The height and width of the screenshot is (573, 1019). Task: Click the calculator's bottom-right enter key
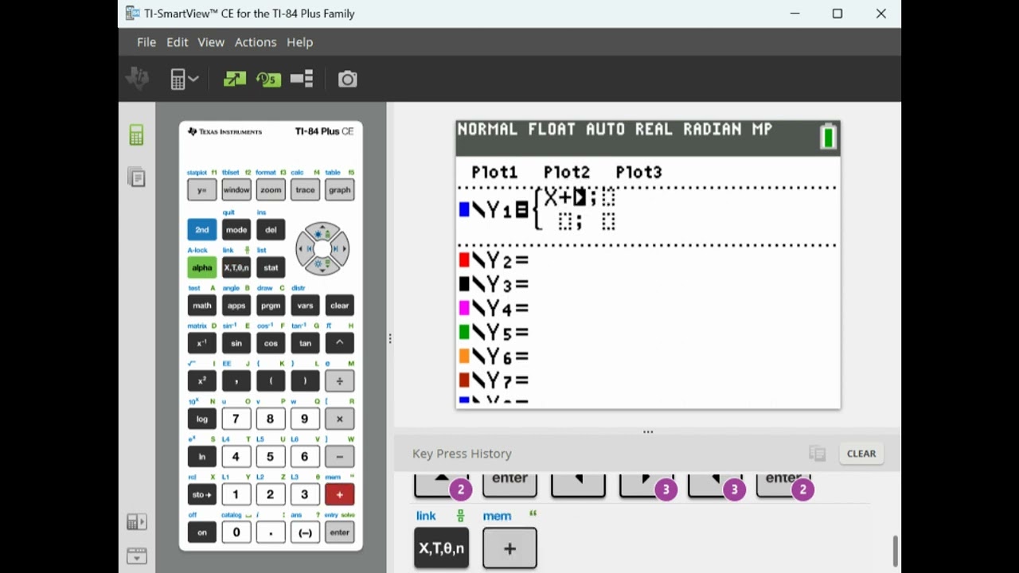pyautogui.click(x=339, y=532)
